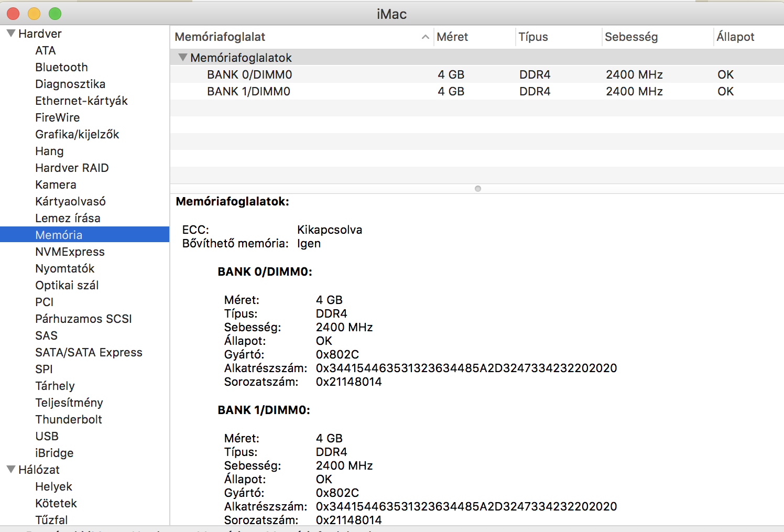The width and height of the screenshot is (784, 532).
Task: Collapse the Hálózat tree section
Action: (x=10, y=470)
